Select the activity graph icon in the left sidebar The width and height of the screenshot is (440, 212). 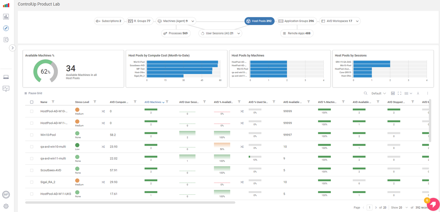coord(6,89)
